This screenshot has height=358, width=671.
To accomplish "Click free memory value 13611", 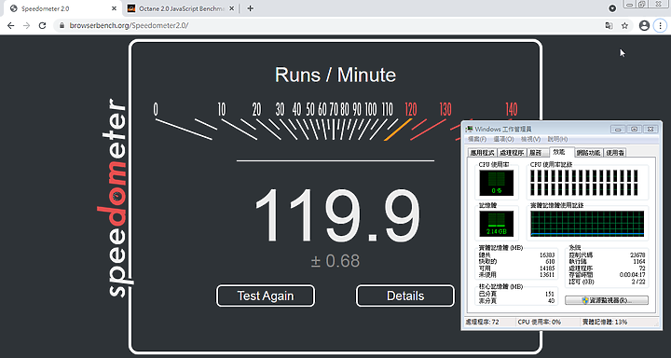I will (547, 274).
